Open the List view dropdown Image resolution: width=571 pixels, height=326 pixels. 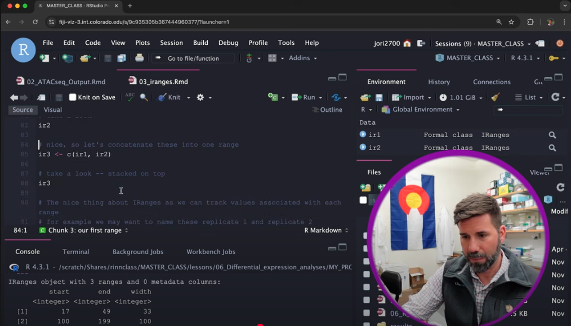(529, 97)
